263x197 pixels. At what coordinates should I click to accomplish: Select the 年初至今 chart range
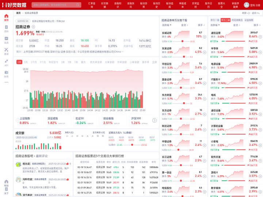click(53, 62)
